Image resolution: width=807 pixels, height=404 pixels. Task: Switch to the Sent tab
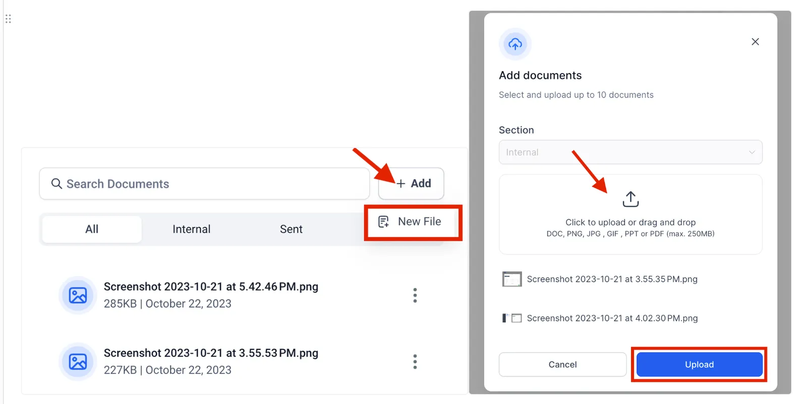click(x=291, y=229)
